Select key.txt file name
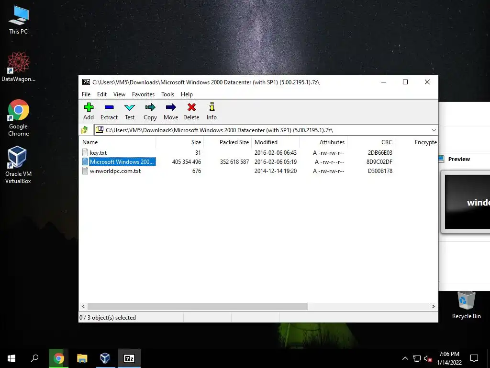The height and width of the screenshot is (368, 490). point(99,153)
